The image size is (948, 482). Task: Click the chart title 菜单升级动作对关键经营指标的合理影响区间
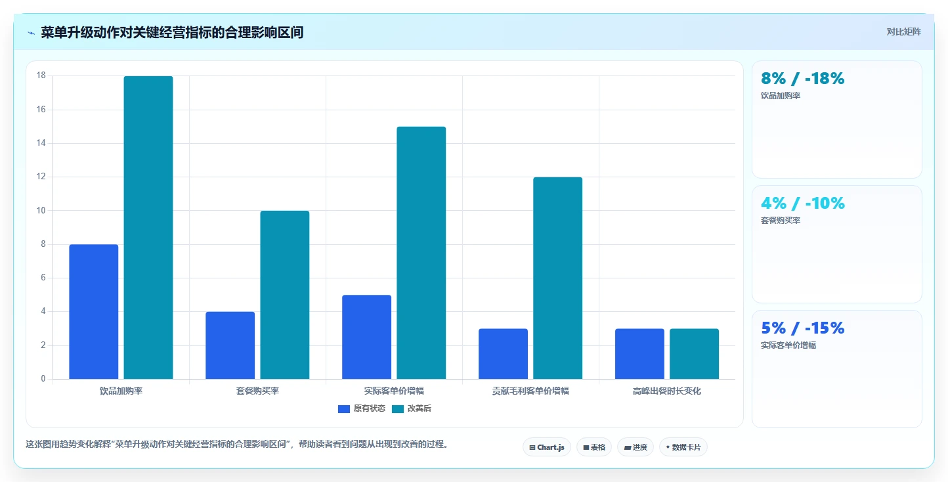172,32
